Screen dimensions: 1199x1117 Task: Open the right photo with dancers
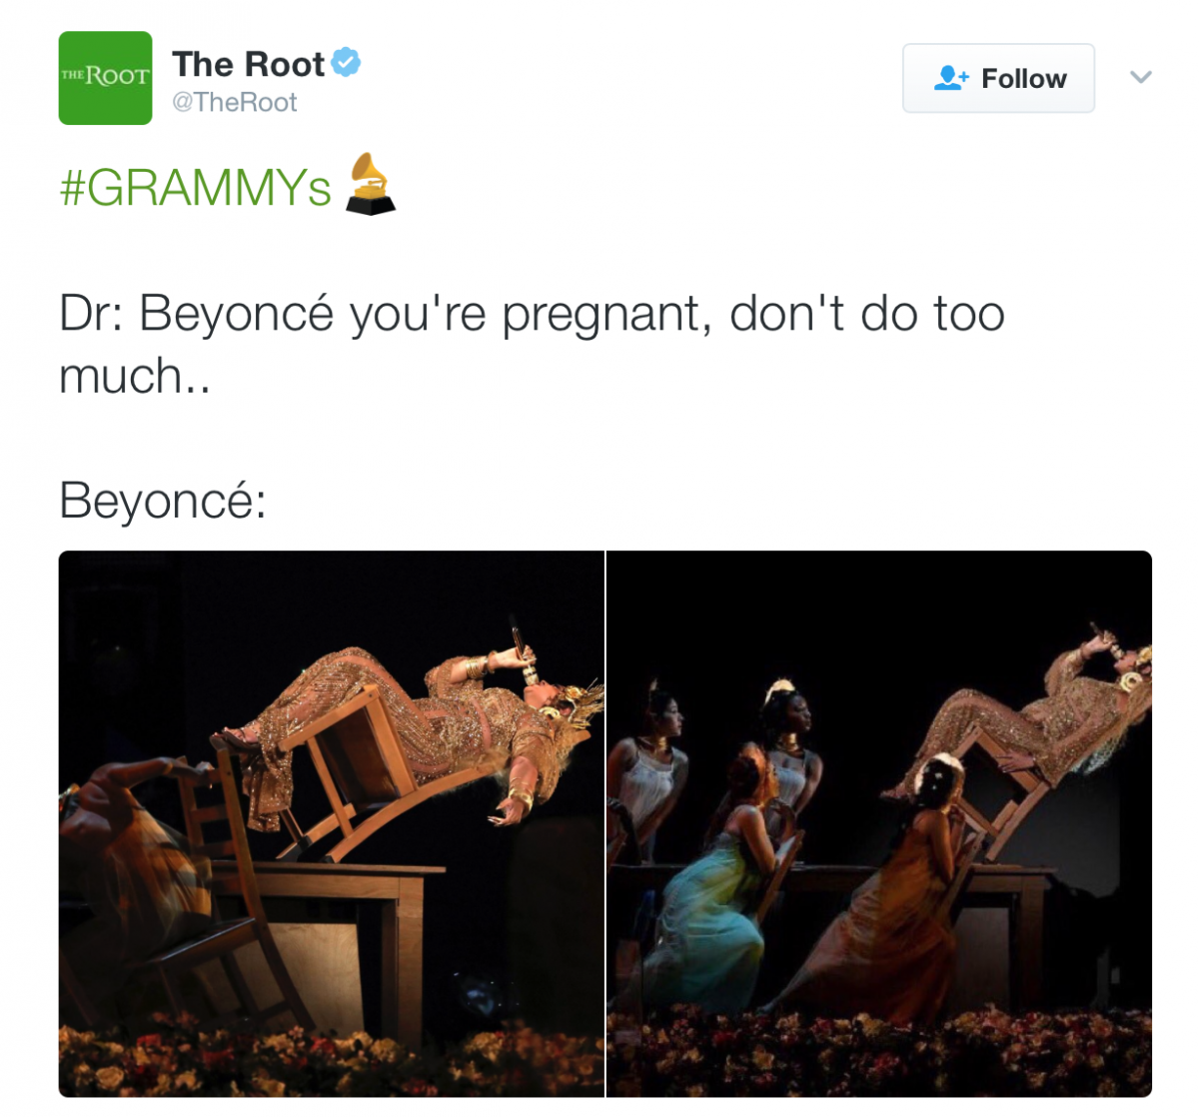[x=879, y=823]
